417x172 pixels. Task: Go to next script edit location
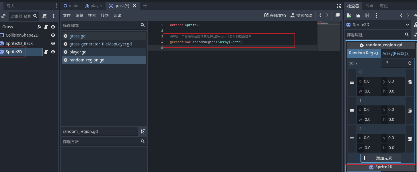pos(327,15)
